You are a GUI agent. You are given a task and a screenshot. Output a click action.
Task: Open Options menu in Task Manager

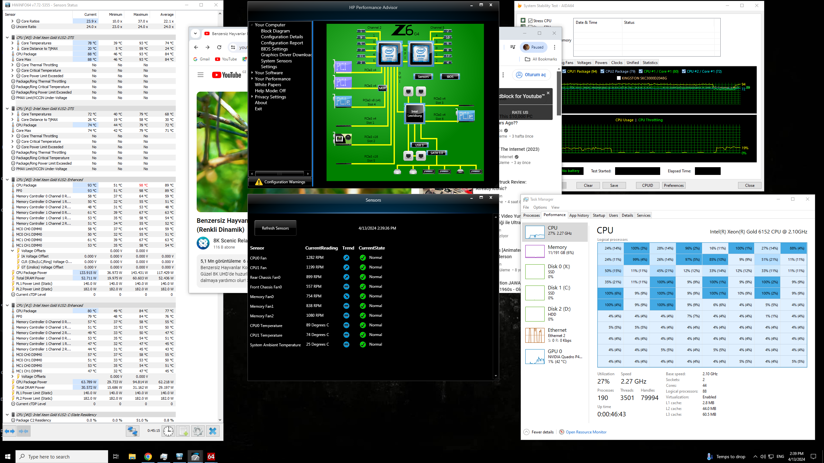pyautogui.click(x=540, y=207)
